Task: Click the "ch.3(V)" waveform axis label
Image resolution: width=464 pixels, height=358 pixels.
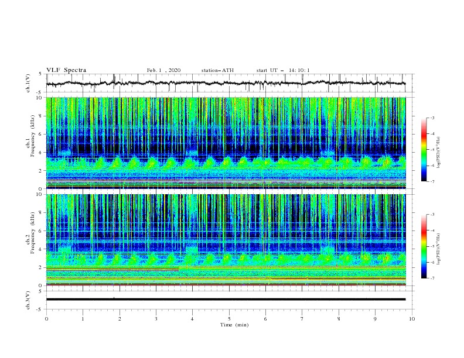Action: (28, 300)
